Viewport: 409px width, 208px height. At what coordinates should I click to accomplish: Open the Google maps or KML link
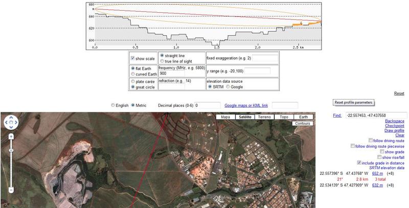[x=246, y=106]
